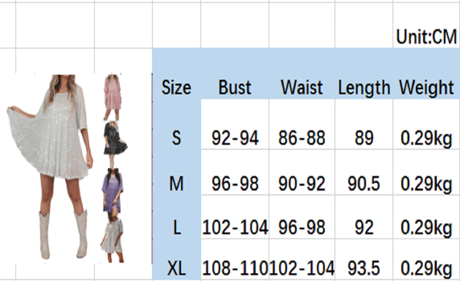Click the bust cell showing 108-110
The height and width of the screenshot is (281, 460).
(x=235, y=268)
